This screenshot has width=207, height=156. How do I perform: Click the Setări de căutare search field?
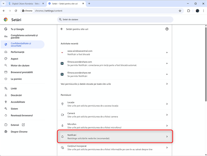pyautogui.click(x=115, y=19)
